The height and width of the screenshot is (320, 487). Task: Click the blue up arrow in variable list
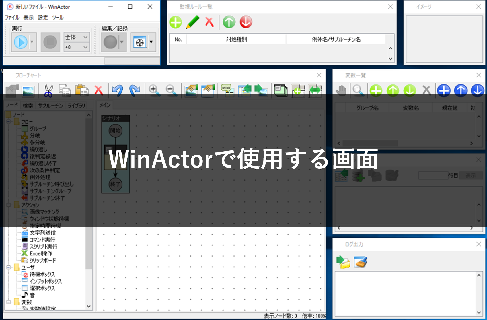pos(461,90)
